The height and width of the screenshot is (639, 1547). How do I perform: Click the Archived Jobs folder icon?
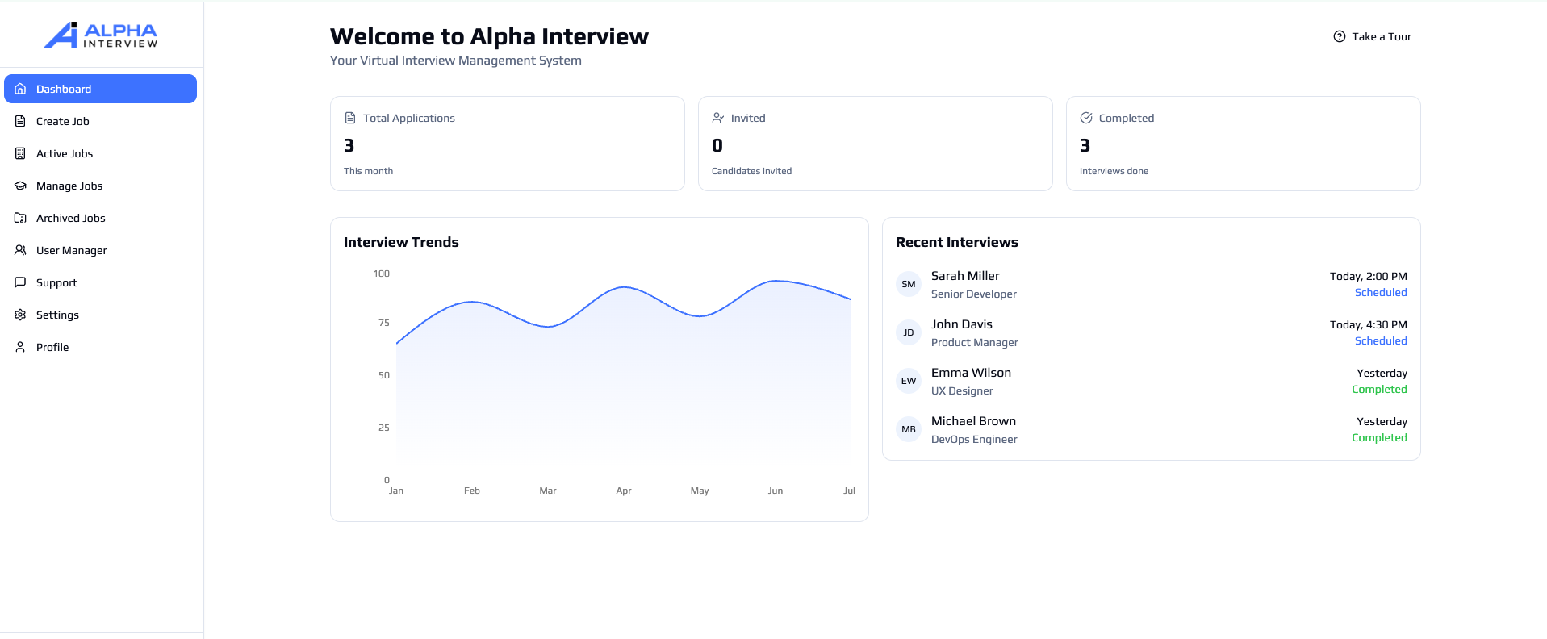click(x=21, y=218)
